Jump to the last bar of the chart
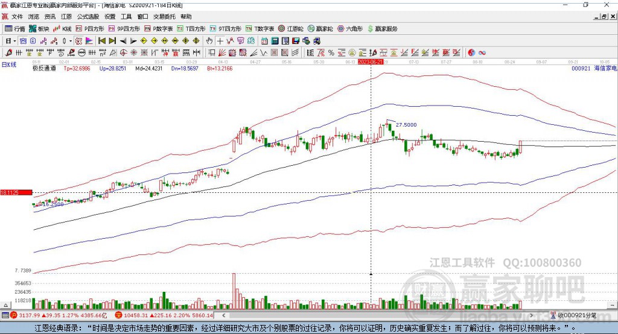This screenshot has height=334, width=618. click(112, 41)
